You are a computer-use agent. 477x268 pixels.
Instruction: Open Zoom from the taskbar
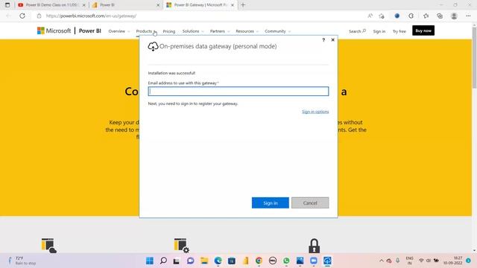(314, 261)
